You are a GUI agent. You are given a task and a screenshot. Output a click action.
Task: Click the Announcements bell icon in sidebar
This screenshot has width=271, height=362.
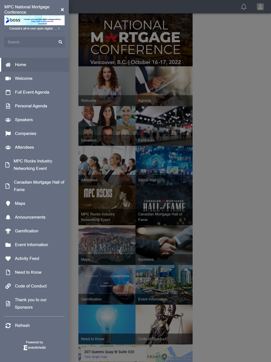(x=8, y=217)
